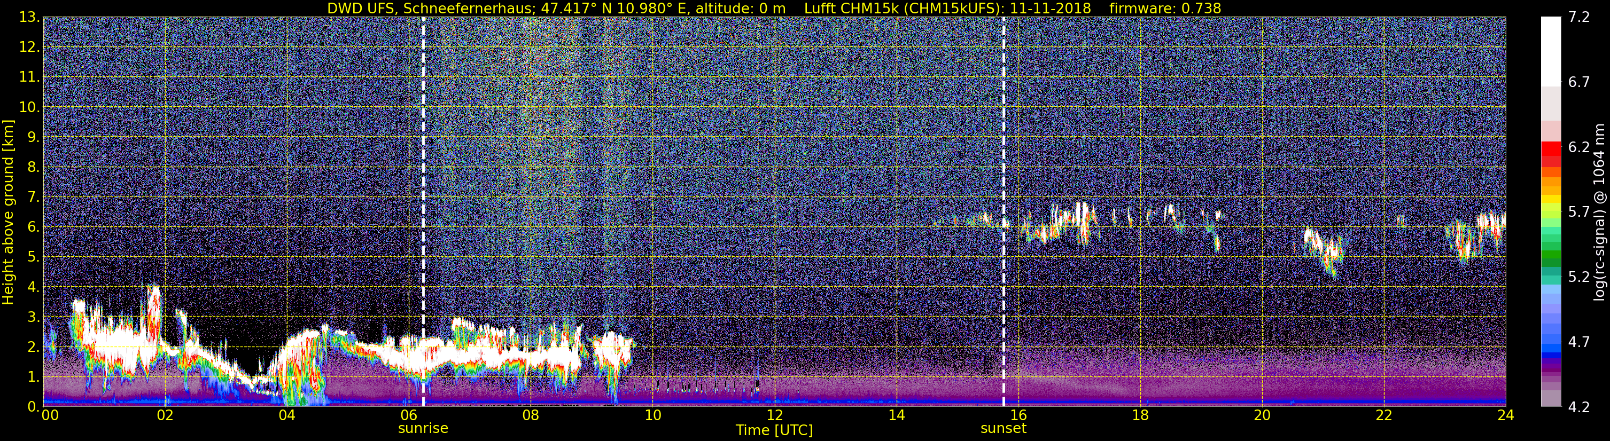Click the y-axis tick label '2.'

(33, 348)
